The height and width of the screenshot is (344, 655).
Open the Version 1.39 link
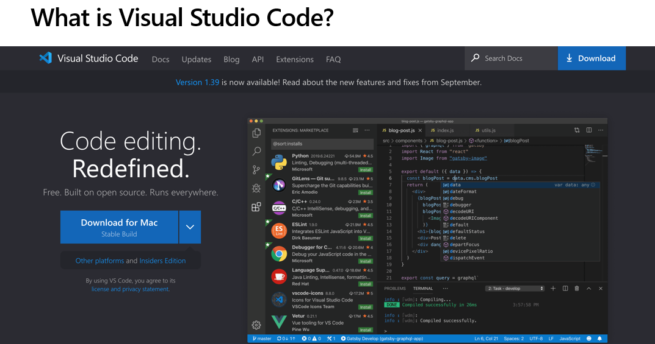197,82
